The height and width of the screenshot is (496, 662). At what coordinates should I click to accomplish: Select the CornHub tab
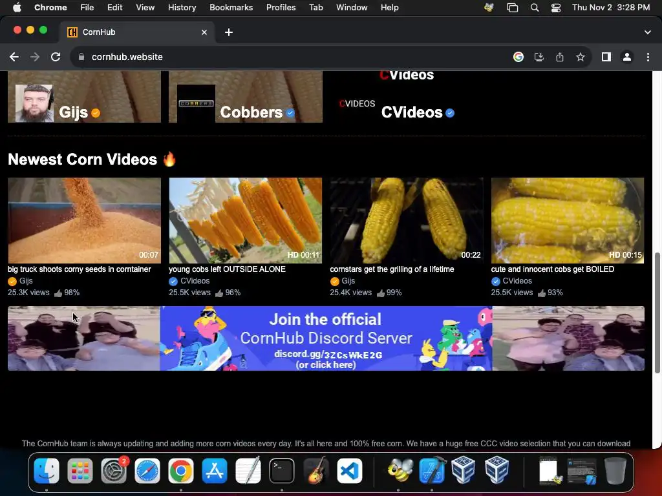tap(137, 32)
